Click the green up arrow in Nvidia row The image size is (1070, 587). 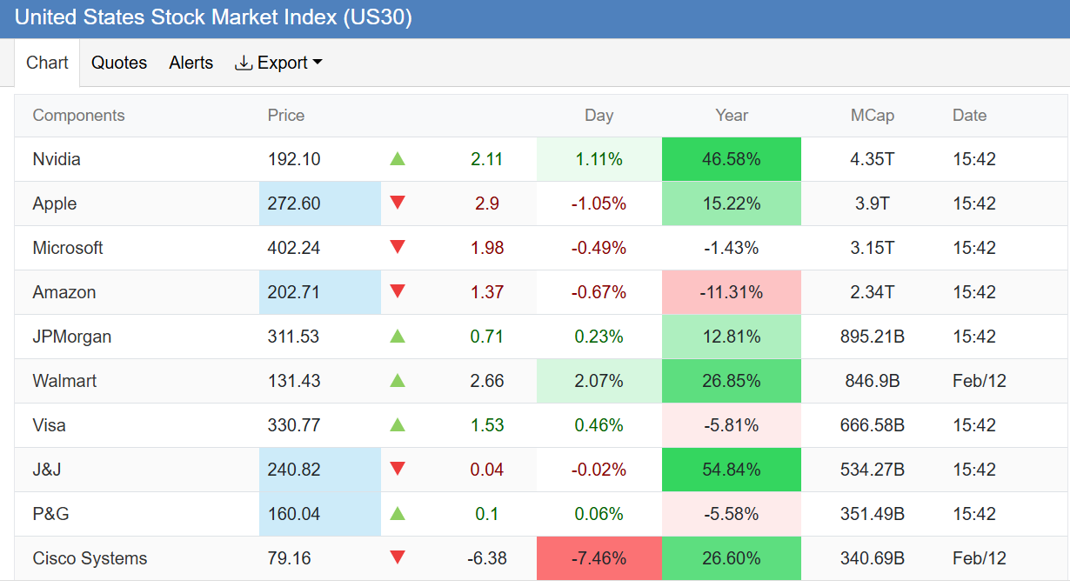(398, 159)
